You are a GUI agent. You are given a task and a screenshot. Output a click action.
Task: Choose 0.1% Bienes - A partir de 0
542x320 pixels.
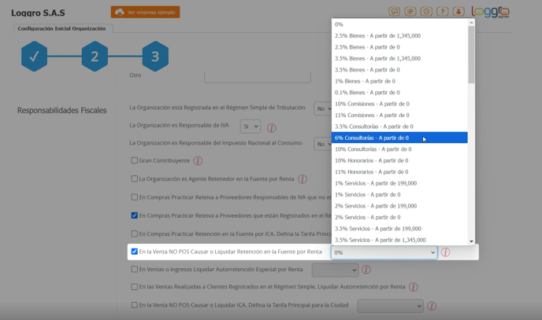point(399,93)
